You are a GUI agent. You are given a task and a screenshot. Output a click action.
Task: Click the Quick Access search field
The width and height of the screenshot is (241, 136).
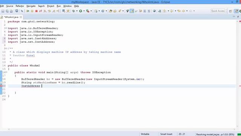click(218, 11)
